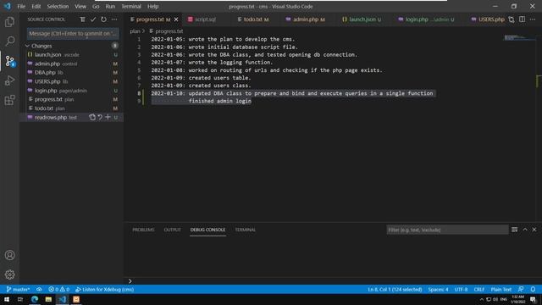Select the Source Control activity bar icon
This screenshot has height=305, width=542.
click(9, 61)
